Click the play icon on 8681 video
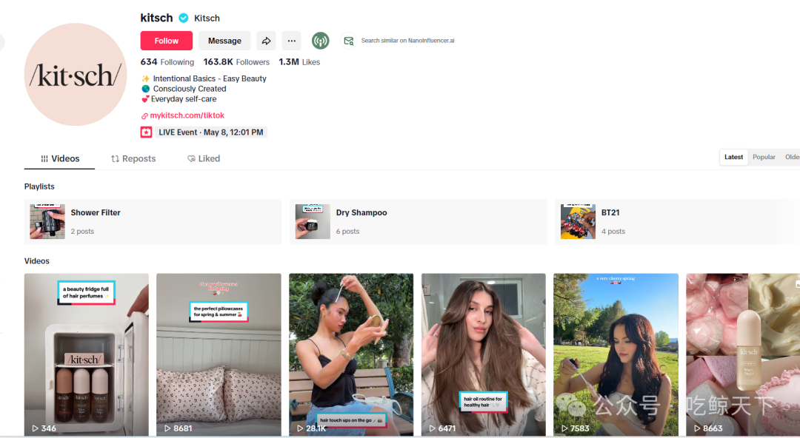Image resolution: width=800 pixels, height=438 pixels. [167, 428]
